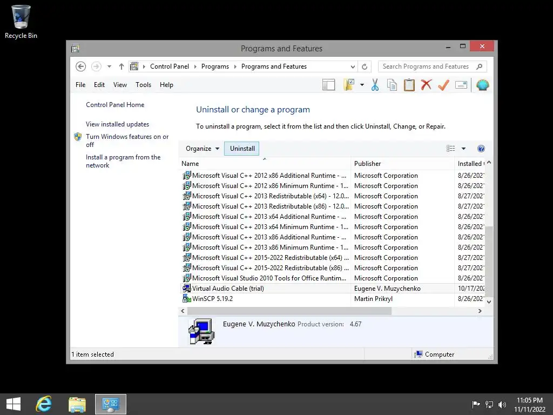Image resolution: width=553 pixels, height=415 pixels.
Task: Click Martin Prikryl publisher cell
Action: point(373,298)
